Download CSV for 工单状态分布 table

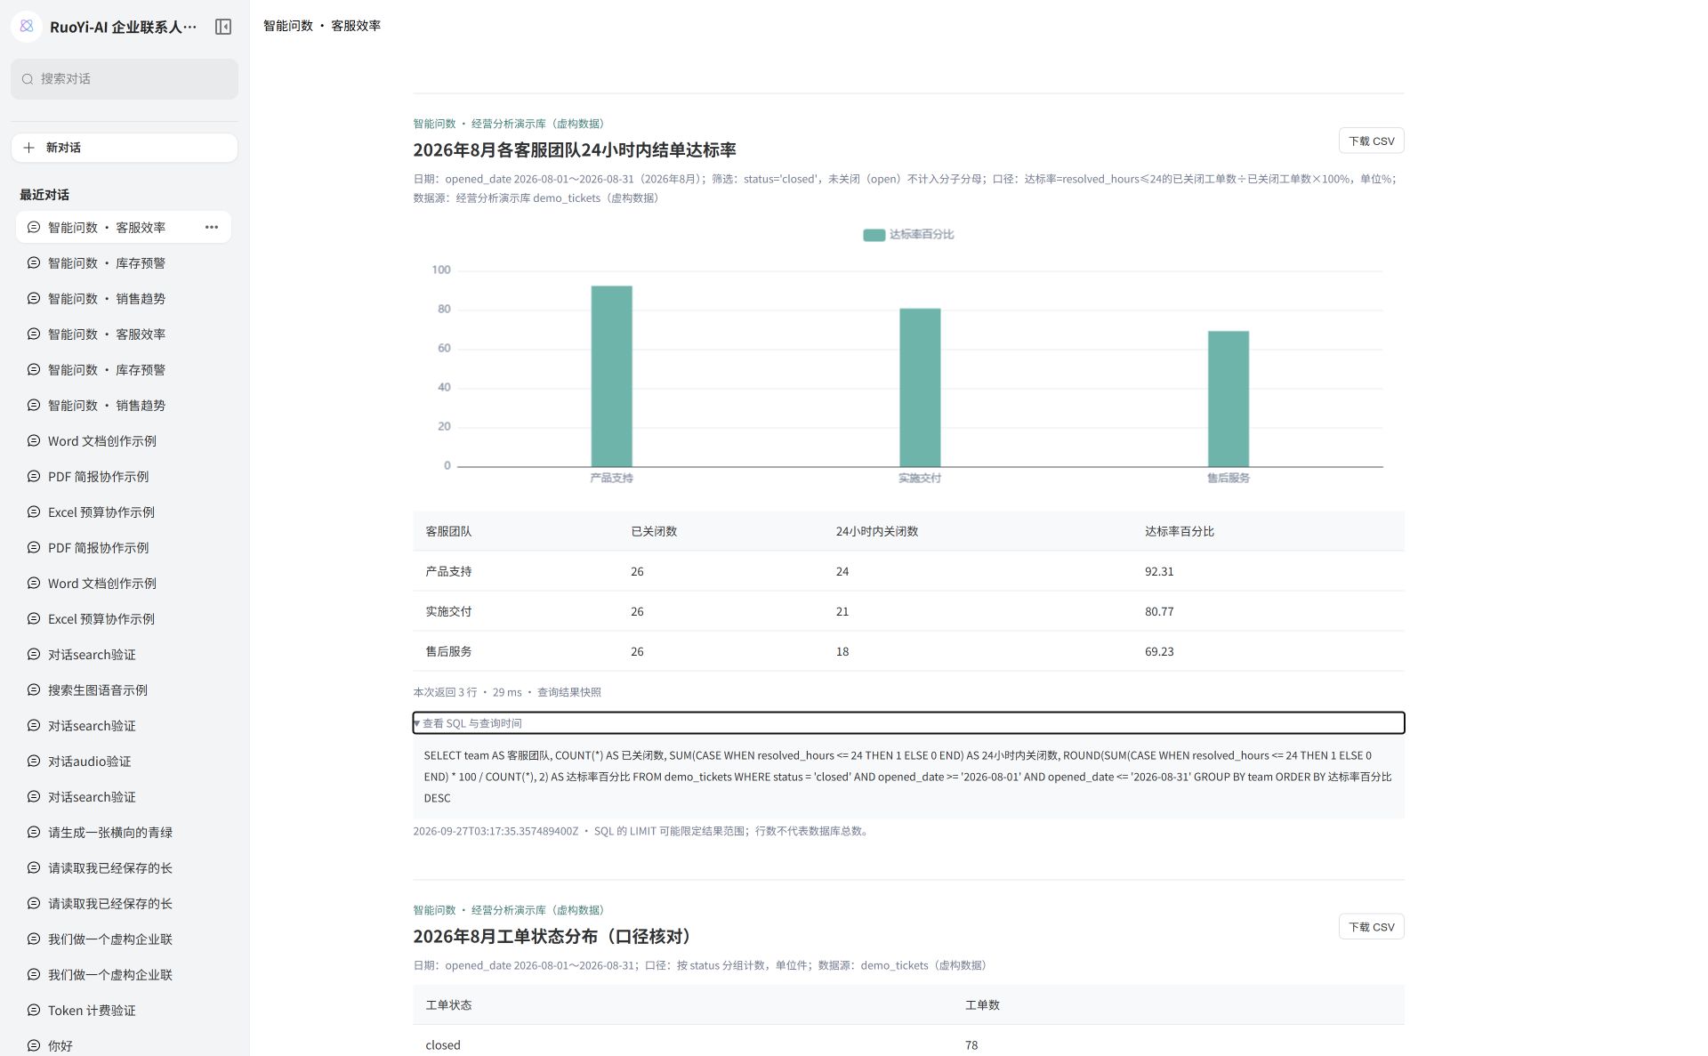(1371, 927)
